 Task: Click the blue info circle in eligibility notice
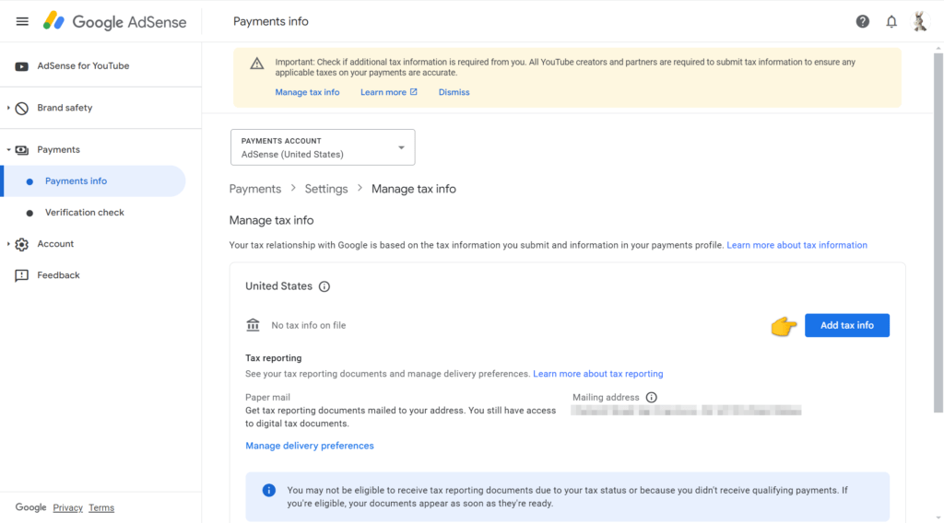click(x=269, y=491)
